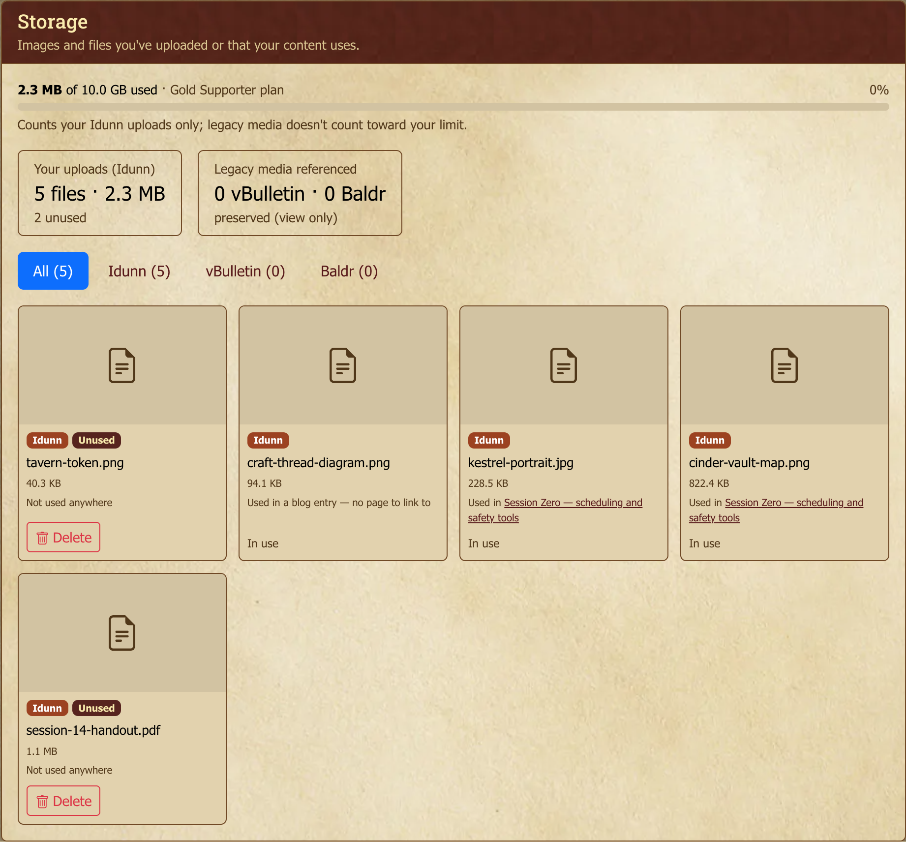The image size is (906, 842).
Task: Click the Unused badge on session-14-handout.pdf
Action: coord(96,708)
